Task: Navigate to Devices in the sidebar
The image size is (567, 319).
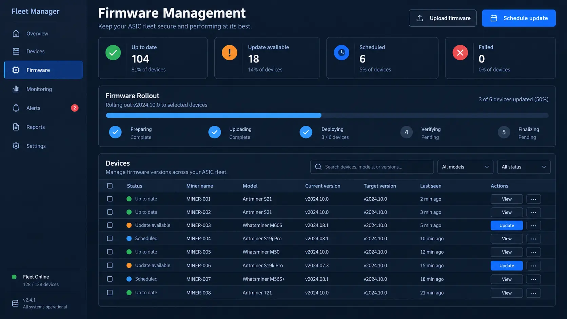Action: (43, 51)
